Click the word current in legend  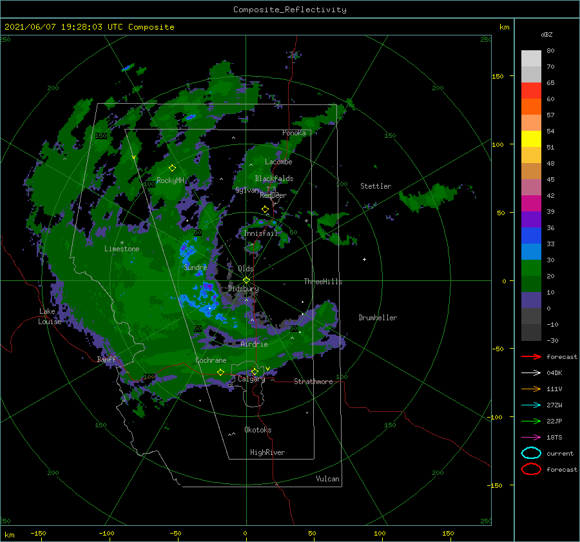point(560,453)
